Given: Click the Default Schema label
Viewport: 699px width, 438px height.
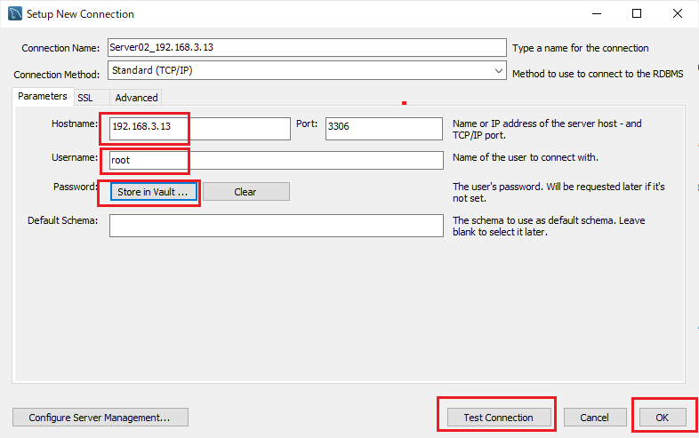Looking at the screenshot, I should pyautogui.click(x=63, y=220).
